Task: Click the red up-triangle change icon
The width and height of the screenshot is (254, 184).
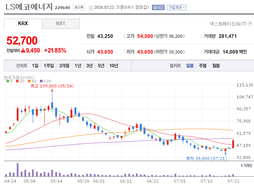Action: 23,50
